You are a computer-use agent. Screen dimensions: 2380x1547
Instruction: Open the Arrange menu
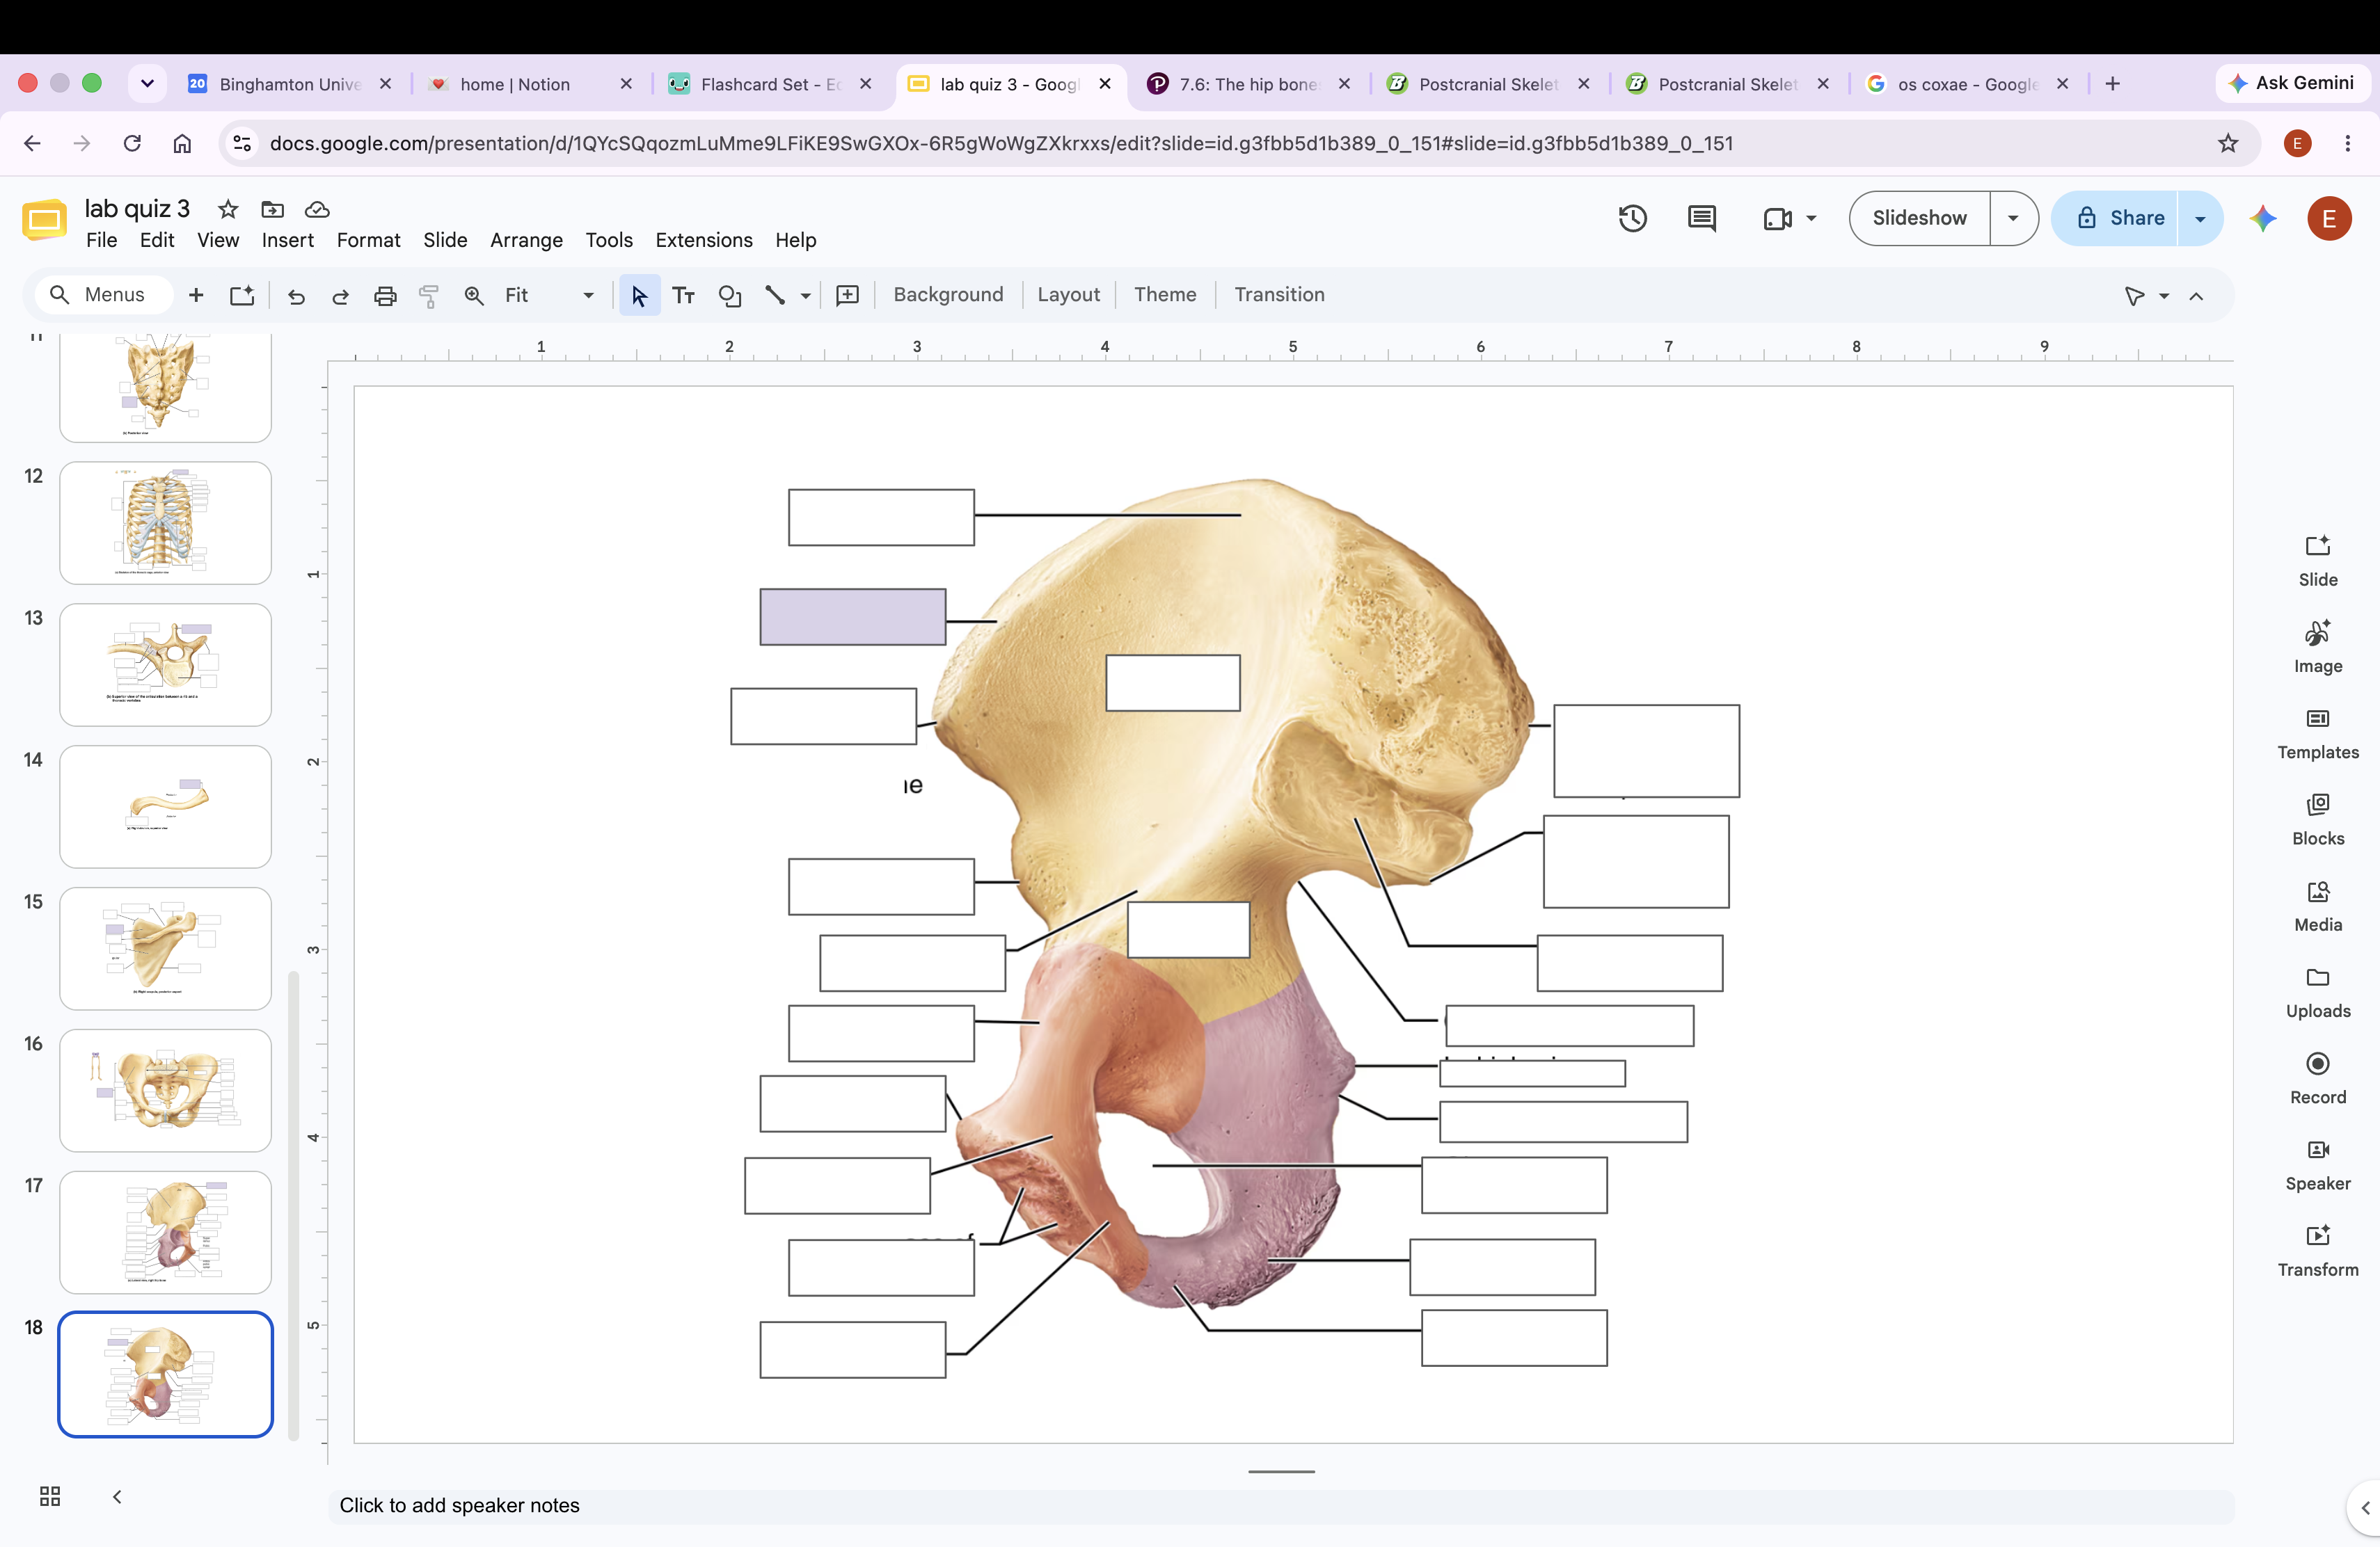tap(526, 240)
